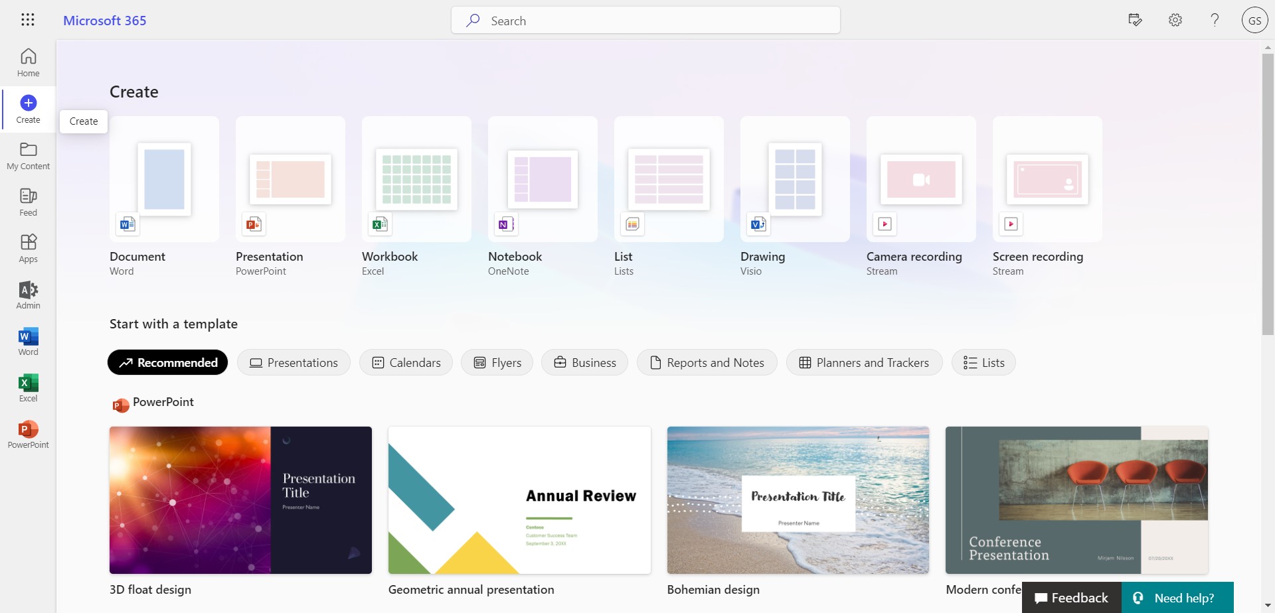
Task: Select the Recommended template filter
Action: tap(167, 362)
